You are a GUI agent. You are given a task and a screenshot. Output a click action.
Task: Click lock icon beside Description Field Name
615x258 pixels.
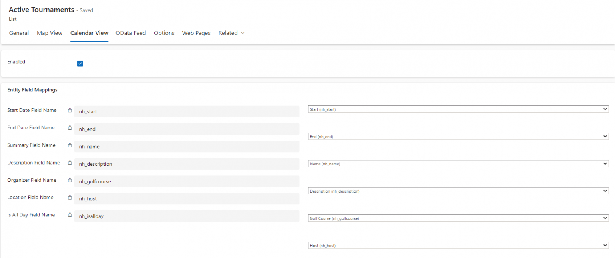[70, 163]
